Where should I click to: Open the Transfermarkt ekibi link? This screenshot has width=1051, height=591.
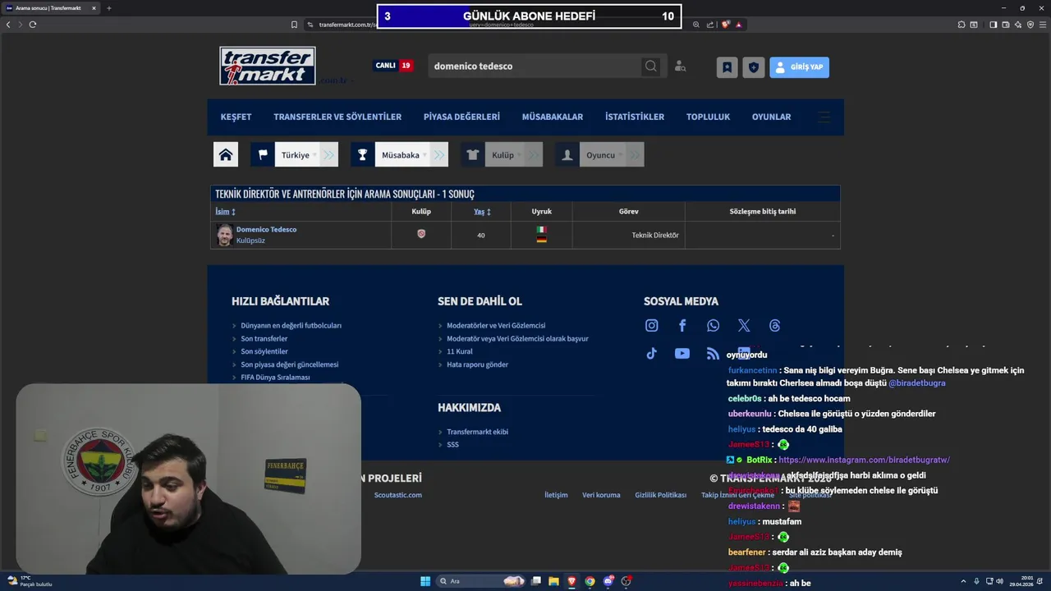tap(477, 432)
